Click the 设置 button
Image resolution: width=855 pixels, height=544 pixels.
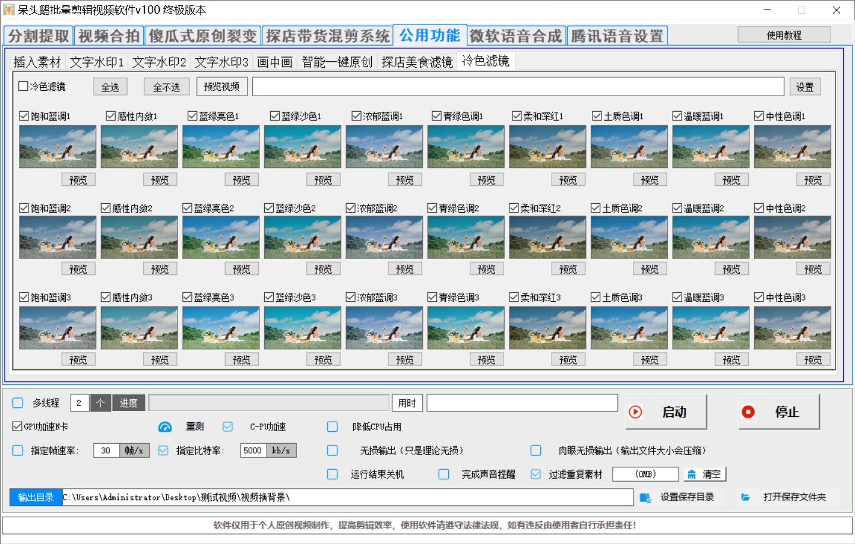805,87
